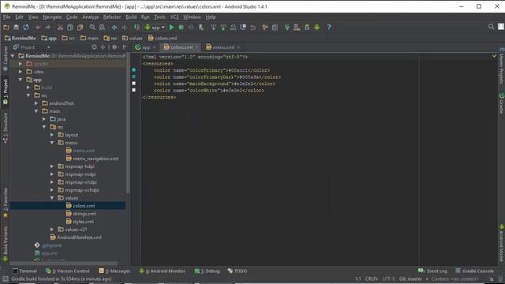Expand the values-v21 folder
The image size is (505, 284).
[52, 230]
